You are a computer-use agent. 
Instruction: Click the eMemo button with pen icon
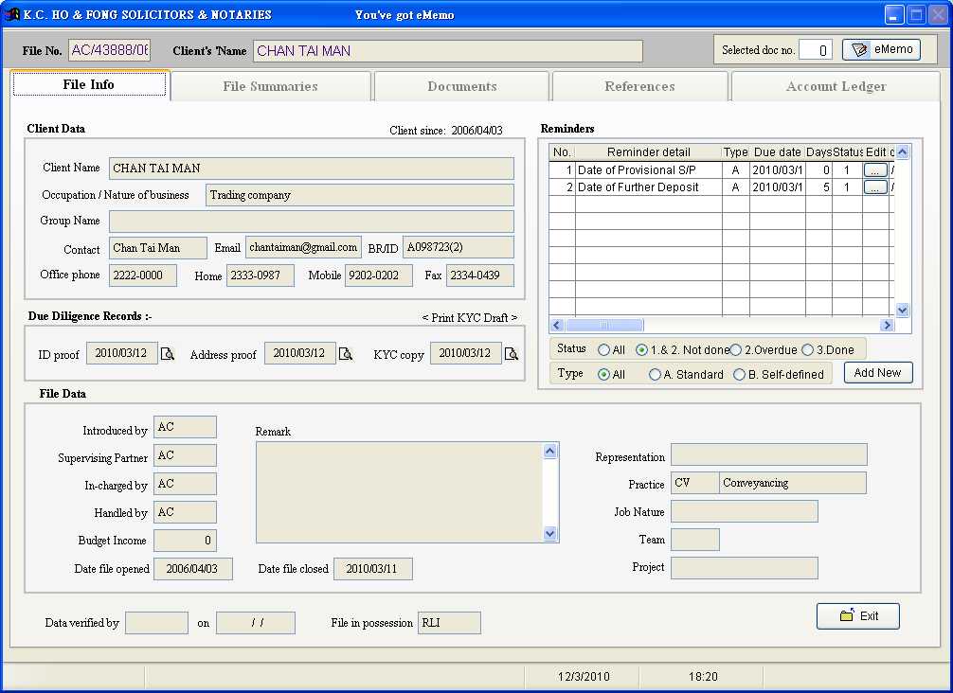click(881, 49)
